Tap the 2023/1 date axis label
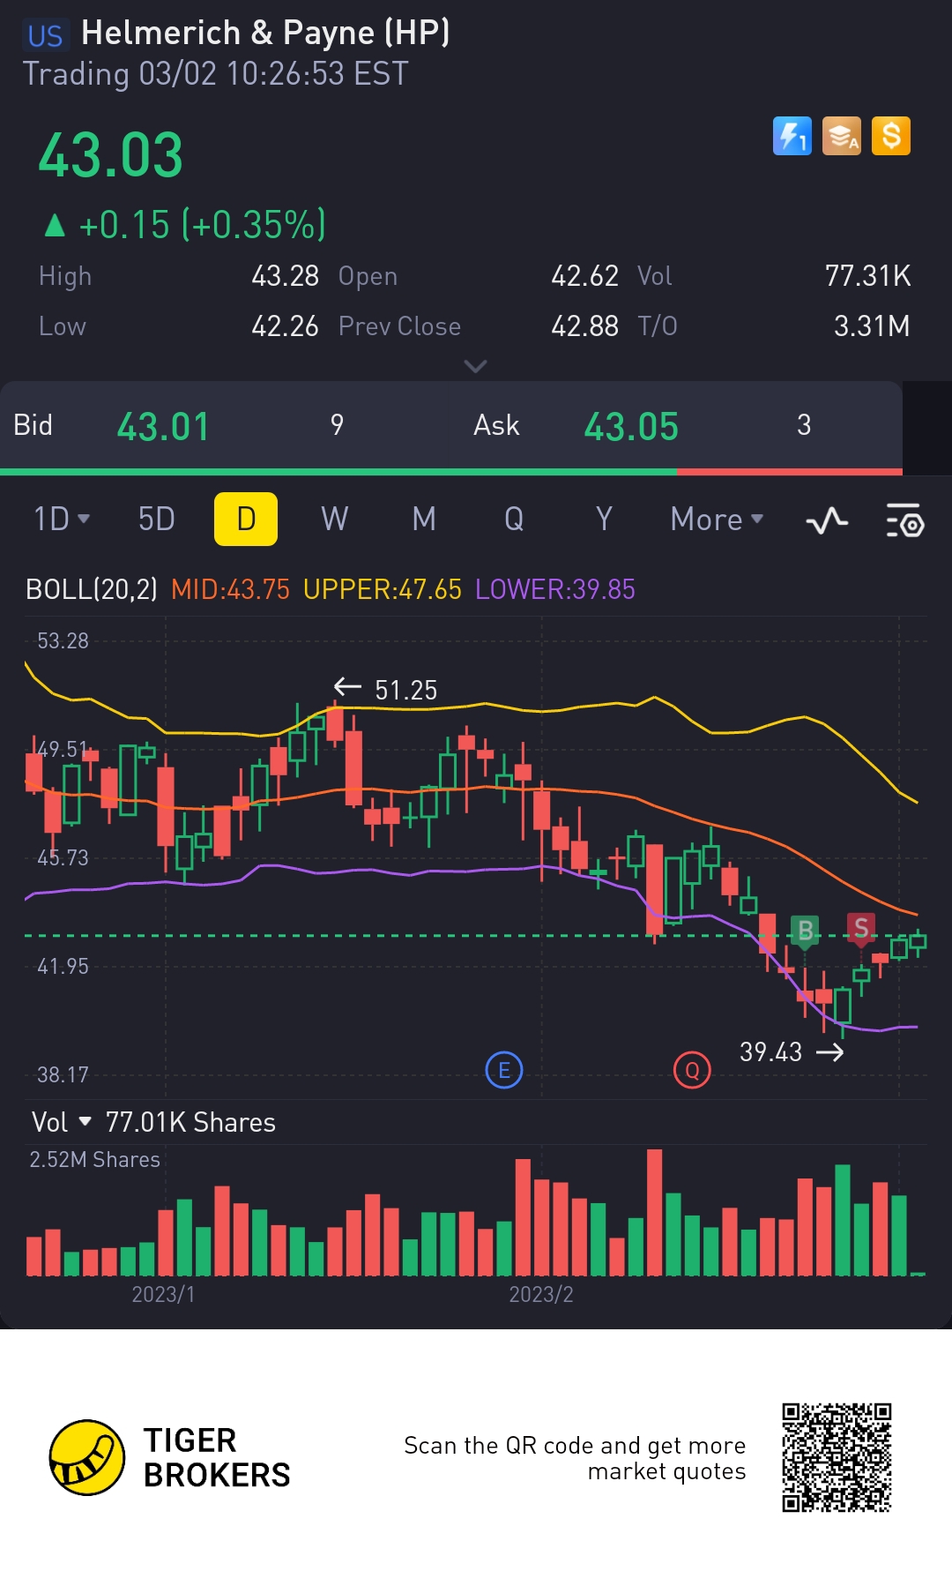The width and height of the screenshot is (952, 1586). (x=163, y=1294)
